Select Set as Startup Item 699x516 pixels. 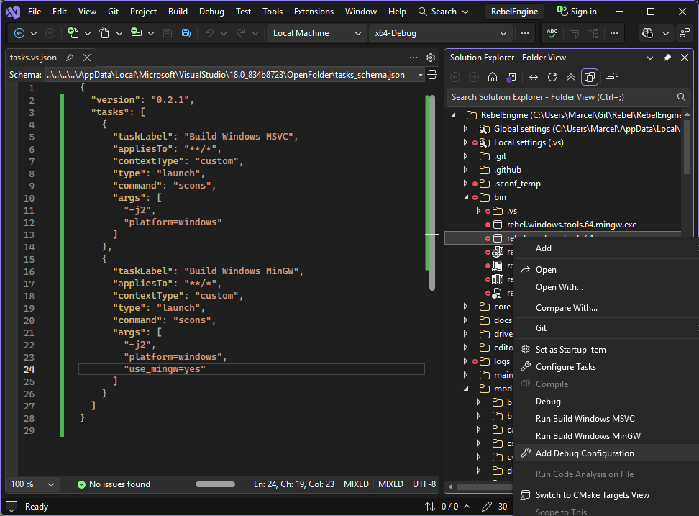[x=607, y=350]
